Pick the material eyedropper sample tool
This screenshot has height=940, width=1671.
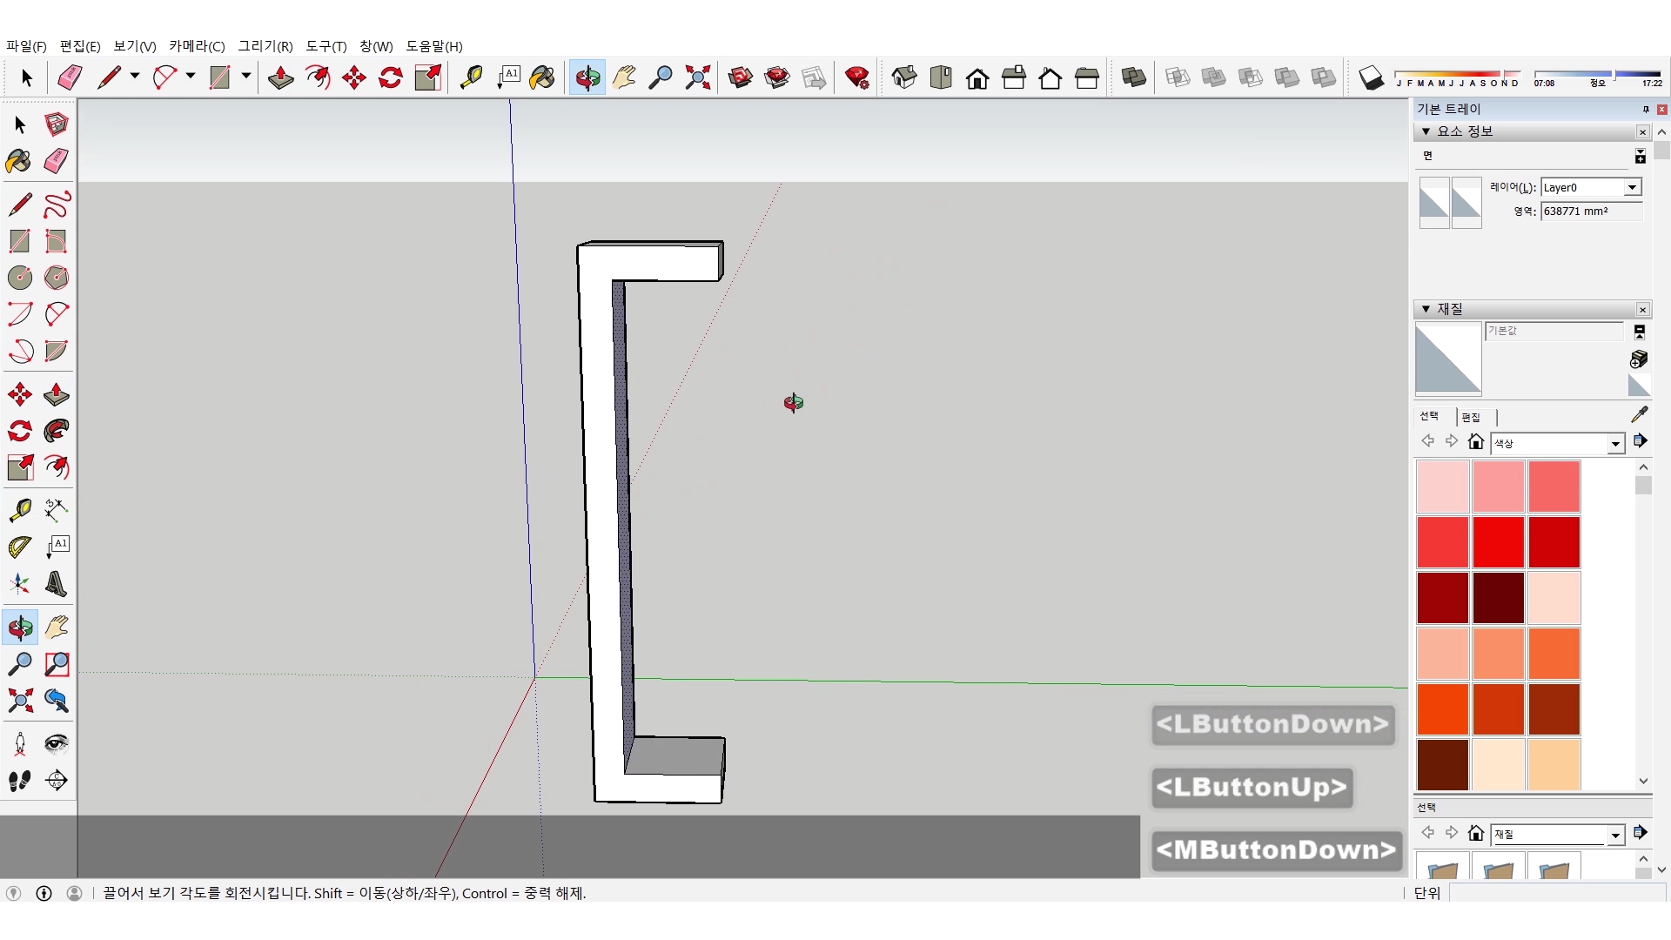click(1640, 414)
